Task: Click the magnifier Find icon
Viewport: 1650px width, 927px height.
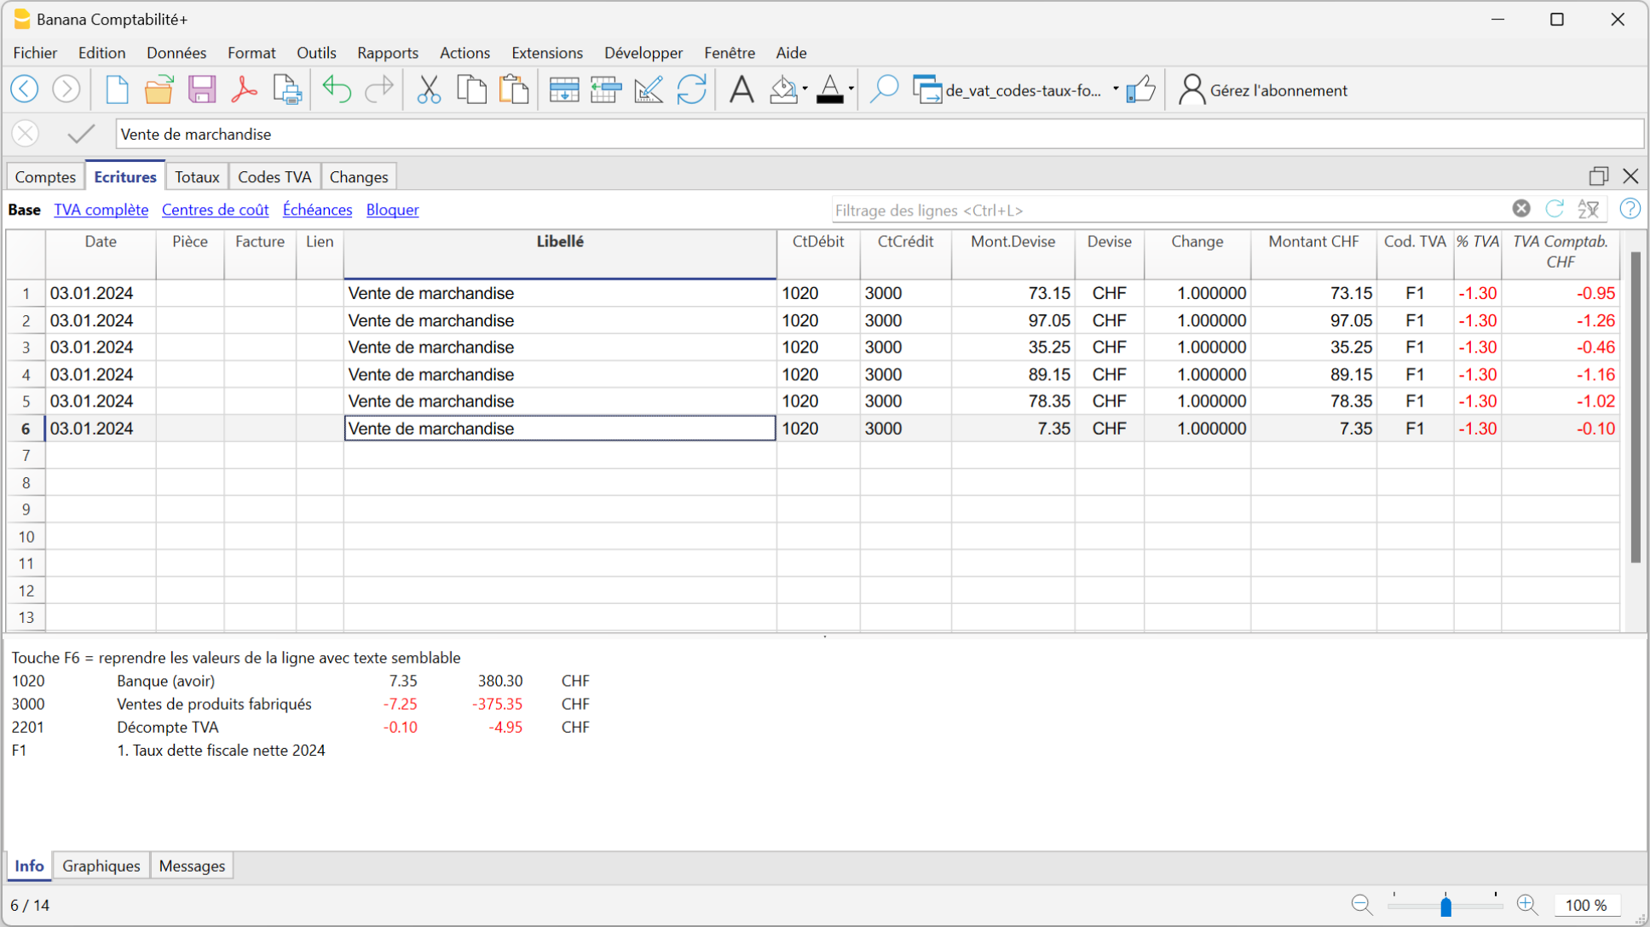Action: 884,89
